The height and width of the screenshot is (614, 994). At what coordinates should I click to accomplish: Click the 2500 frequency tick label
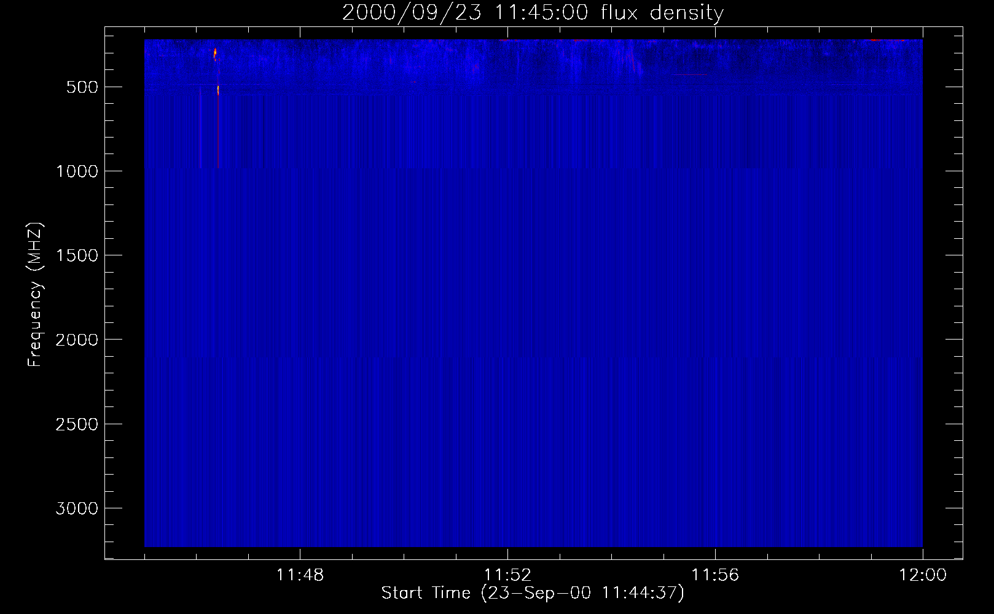[x=77, y=424]
